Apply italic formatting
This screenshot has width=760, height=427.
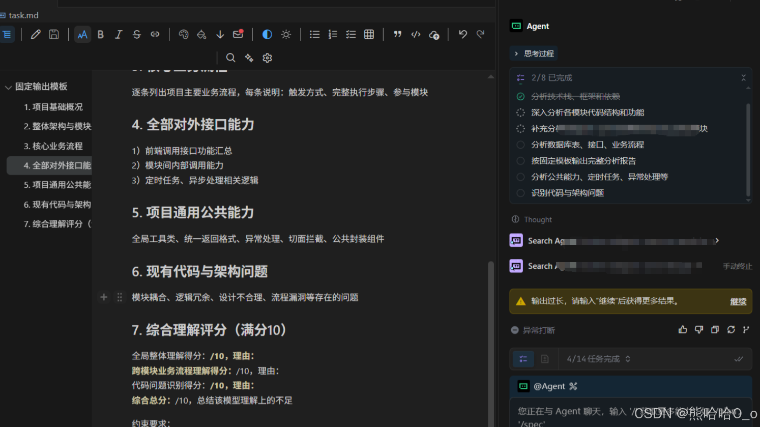(119, 35)
